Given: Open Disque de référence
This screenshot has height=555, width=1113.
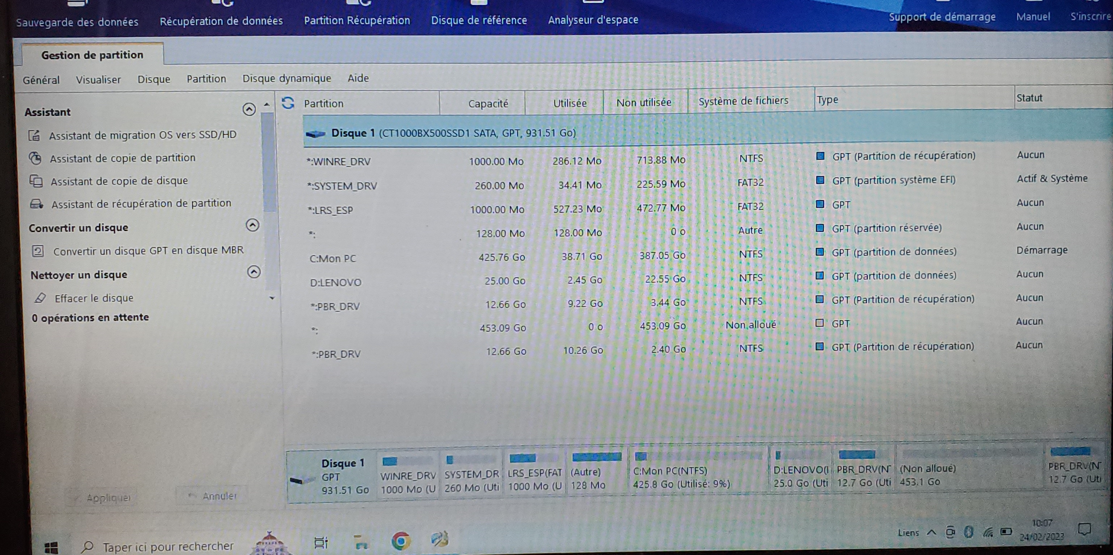Looking at the screenshot, I should coord(479,20).
